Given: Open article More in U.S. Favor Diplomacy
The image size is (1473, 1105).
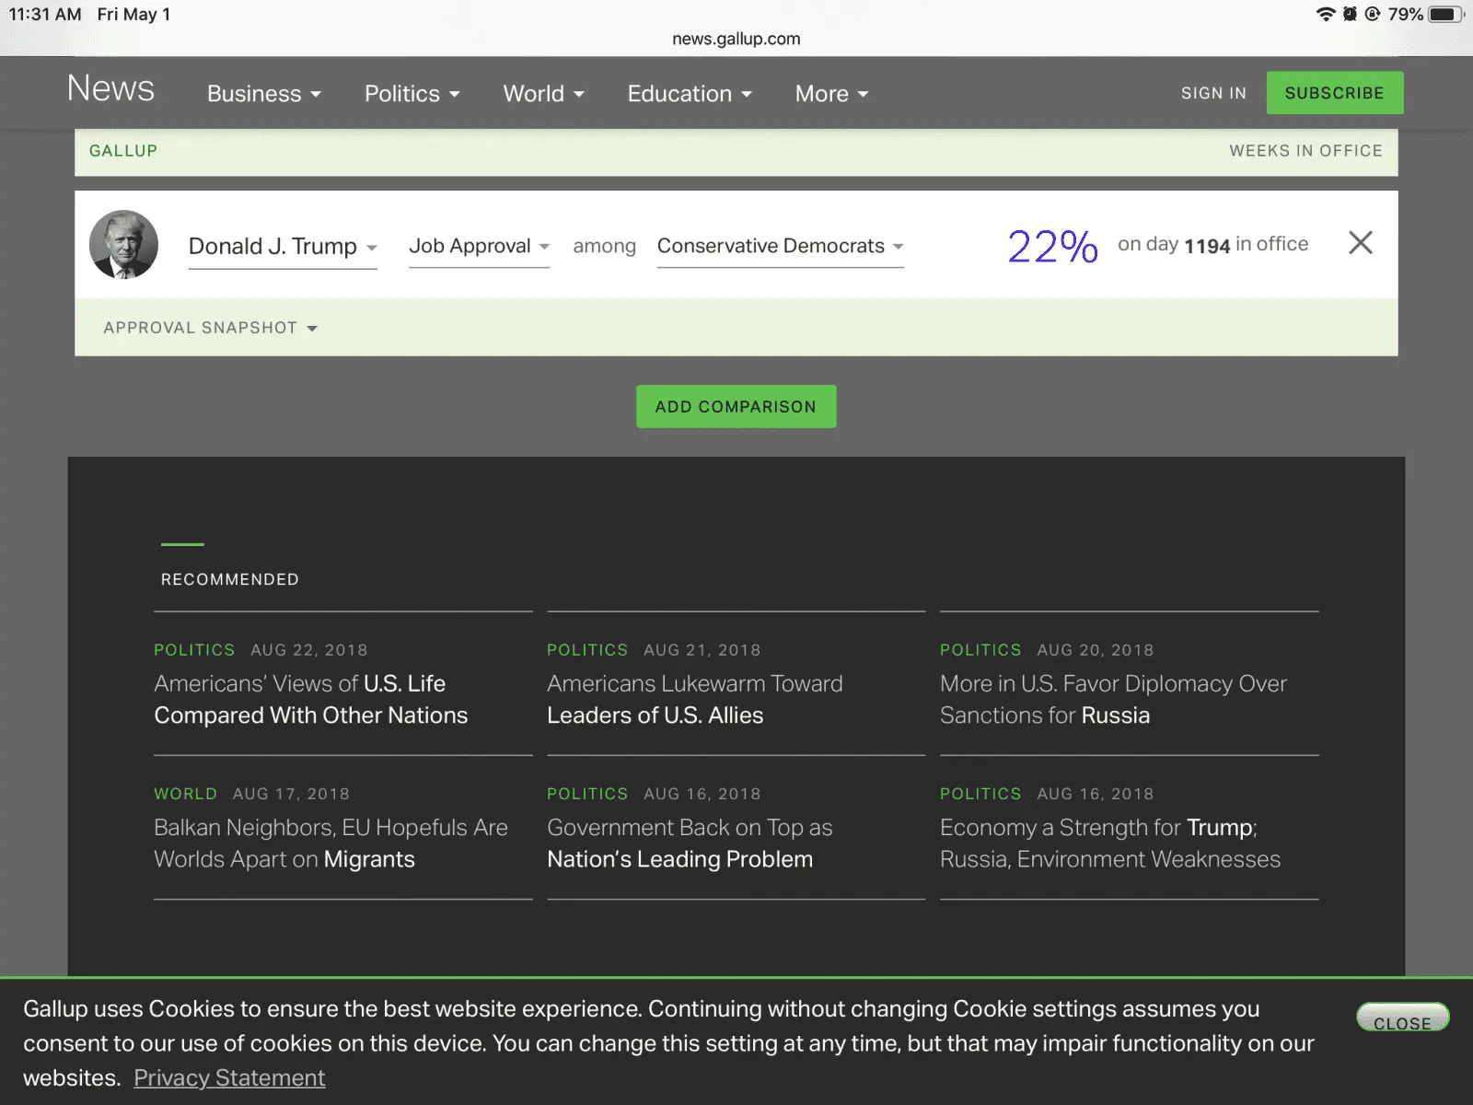Looking at the screenshot, I should 1113,699.
